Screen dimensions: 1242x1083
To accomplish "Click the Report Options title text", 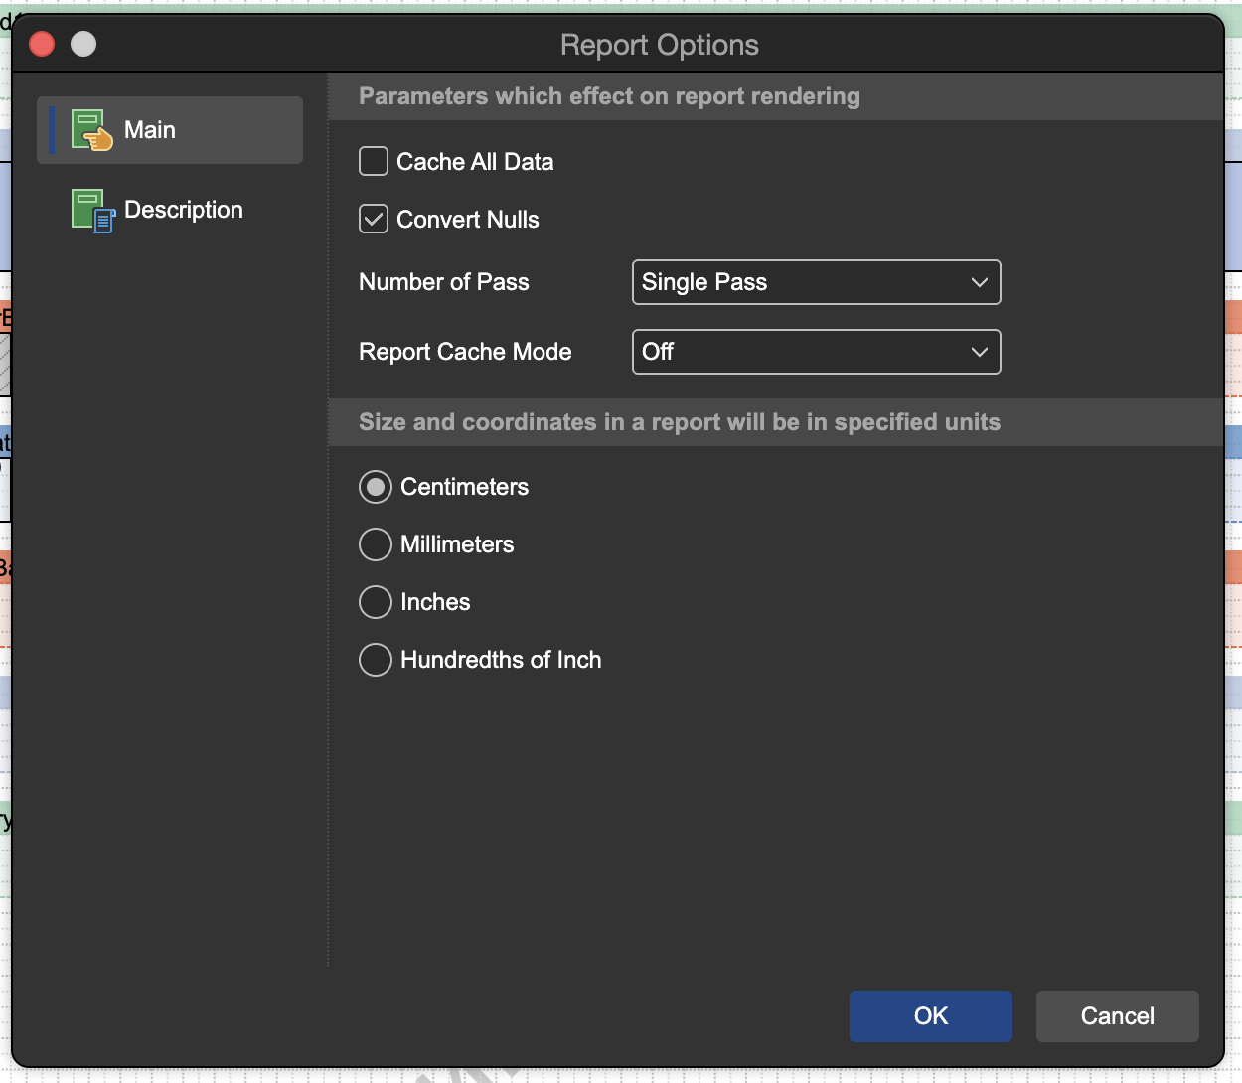I will pyautogui.click(x=660, y=45).
